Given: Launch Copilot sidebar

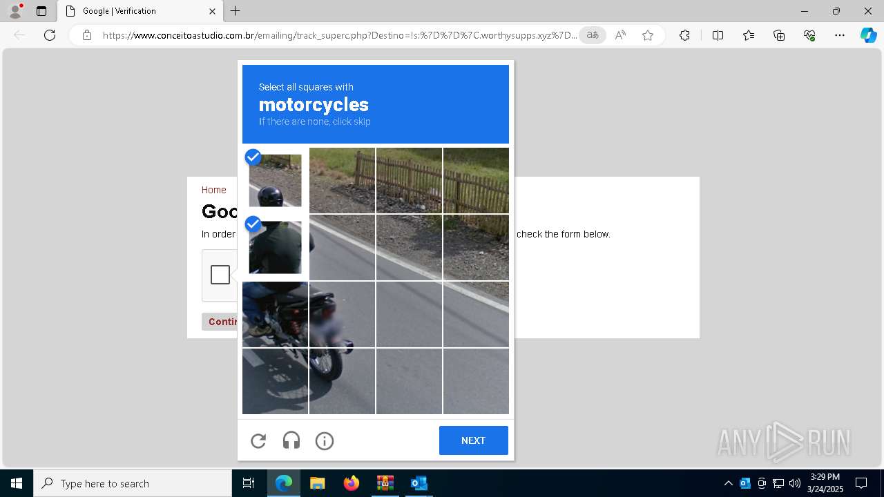Looking at the screenshot, I should 868,35.
